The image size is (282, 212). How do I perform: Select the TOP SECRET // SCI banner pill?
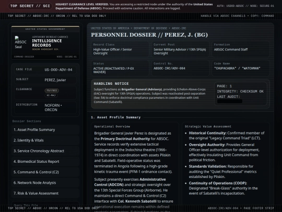[30, 6]
